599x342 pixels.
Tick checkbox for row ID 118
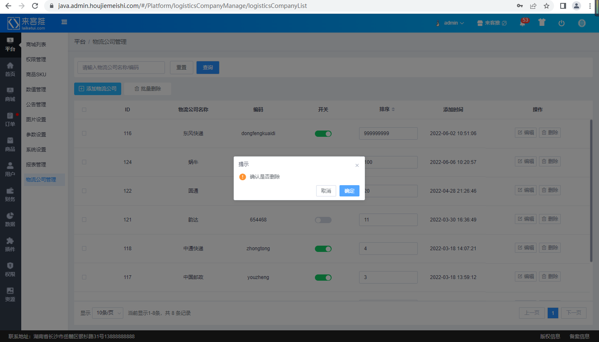[84, 248]
